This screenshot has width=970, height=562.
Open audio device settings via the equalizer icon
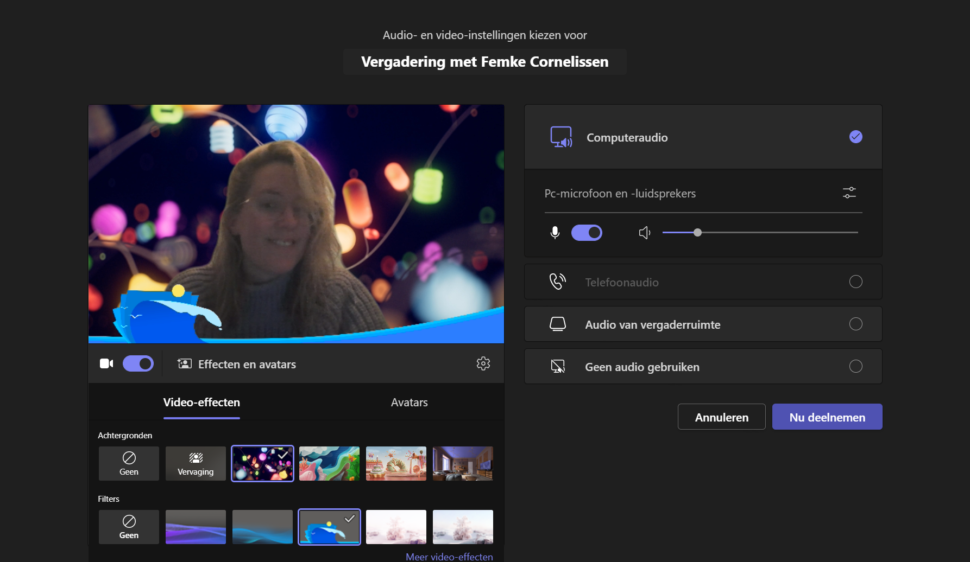point(849,193)
